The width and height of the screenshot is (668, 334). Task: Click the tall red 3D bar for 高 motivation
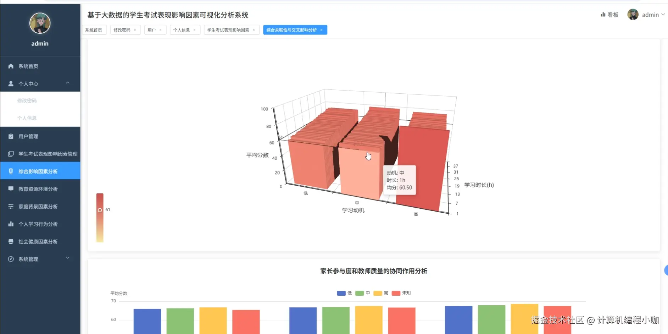(422, 169)
